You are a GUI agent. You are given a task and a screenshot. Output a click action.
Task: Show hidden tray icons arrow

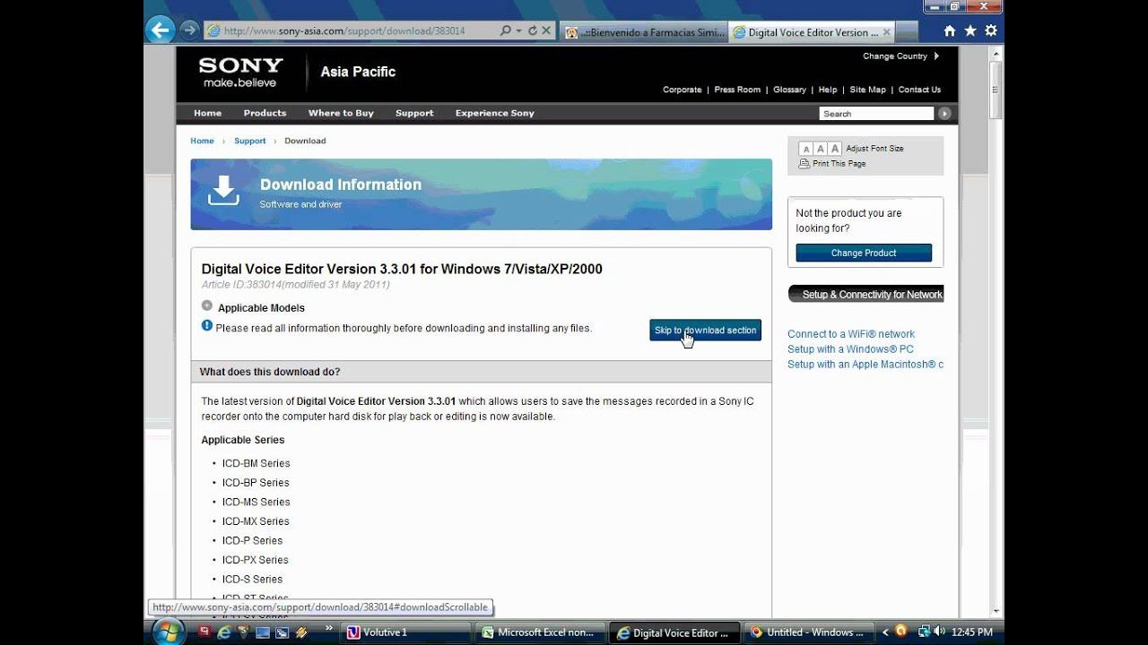pos(886,632)
